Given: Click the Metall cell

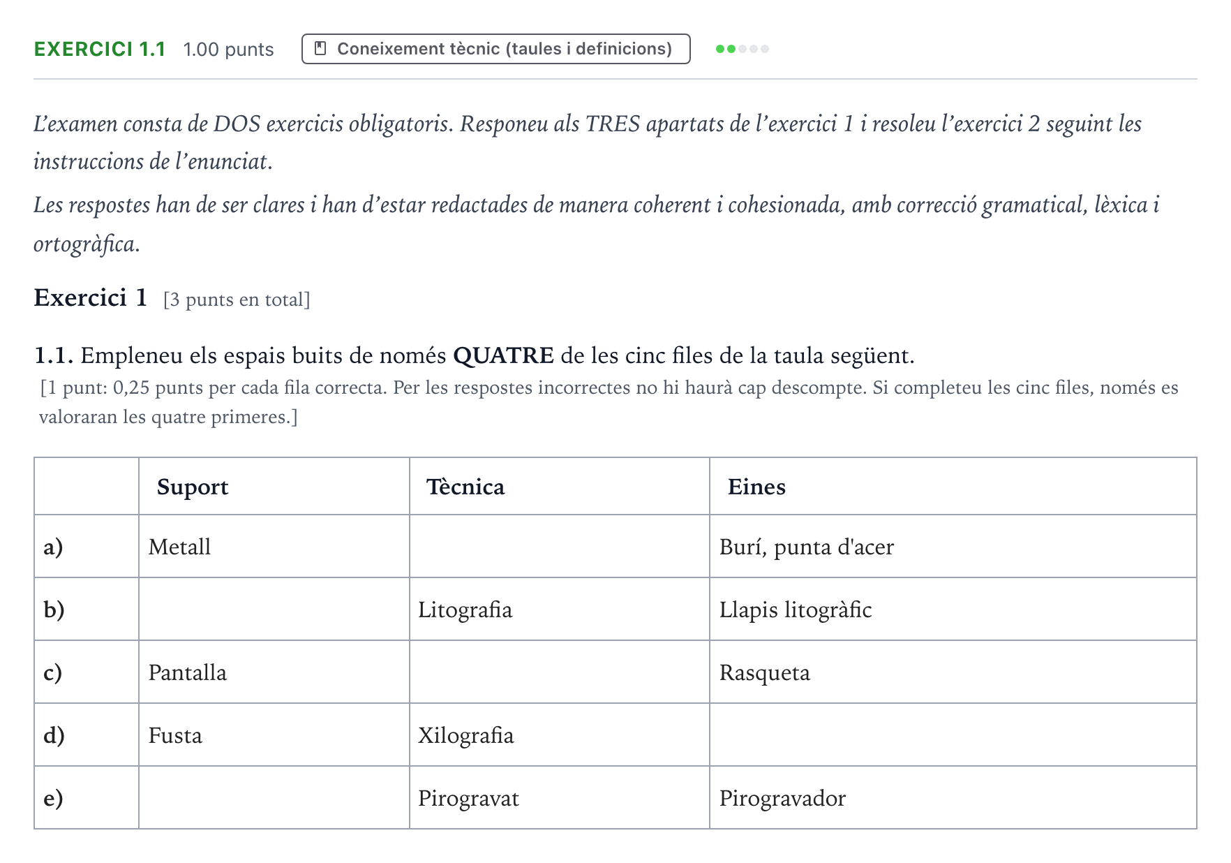Looking at the screenshot, I should (274, 546).
